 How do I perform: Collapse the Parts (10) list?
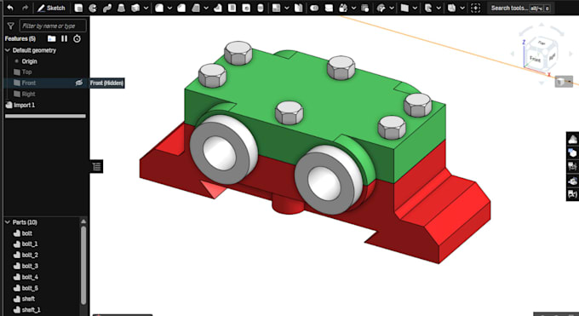point(8,222)
